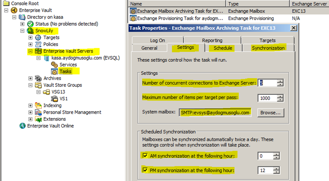
Task: Select the Exchange Mailbox Archiving Task for EX... row
Action: click(229, 11)
